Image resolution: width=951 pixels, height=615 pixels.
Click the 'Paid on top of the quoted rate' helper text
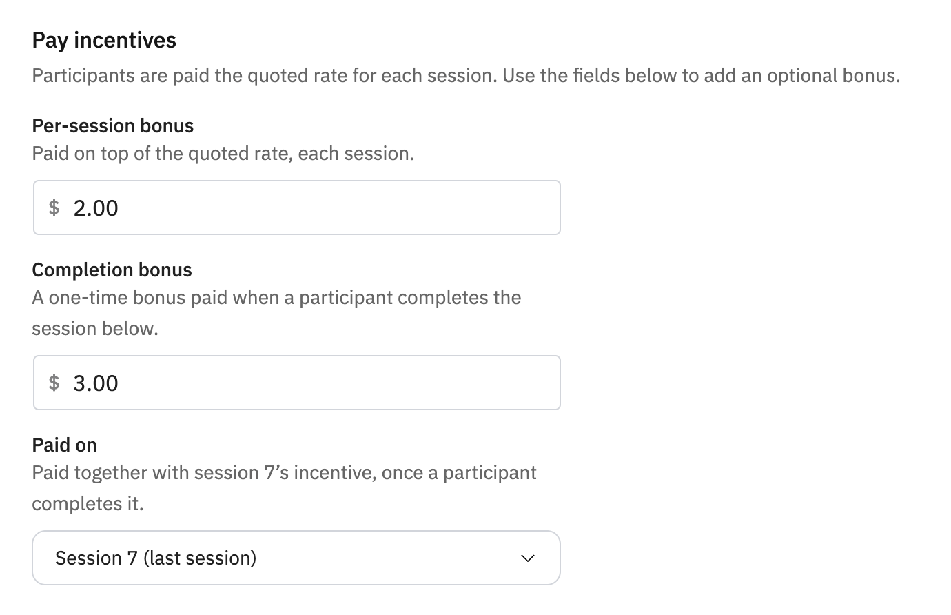click(x=223, y=153)
